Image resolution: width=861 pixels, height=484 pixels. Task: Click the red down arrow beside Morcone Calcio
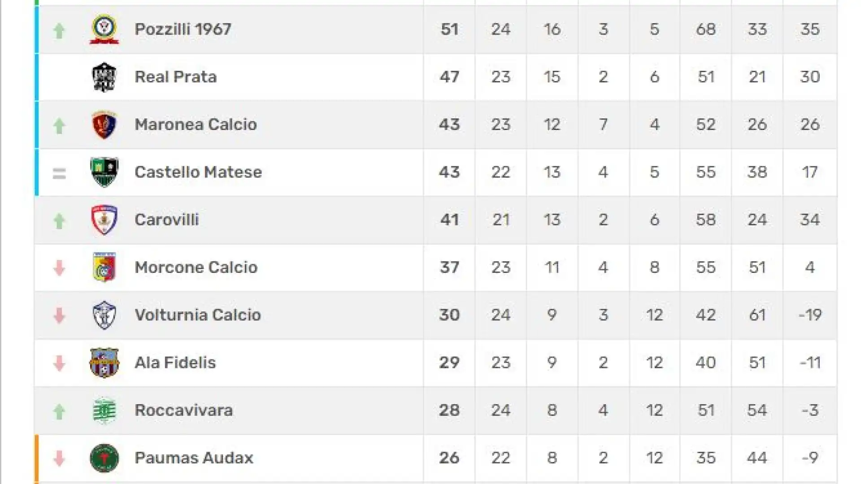click(x=59, y=268)
